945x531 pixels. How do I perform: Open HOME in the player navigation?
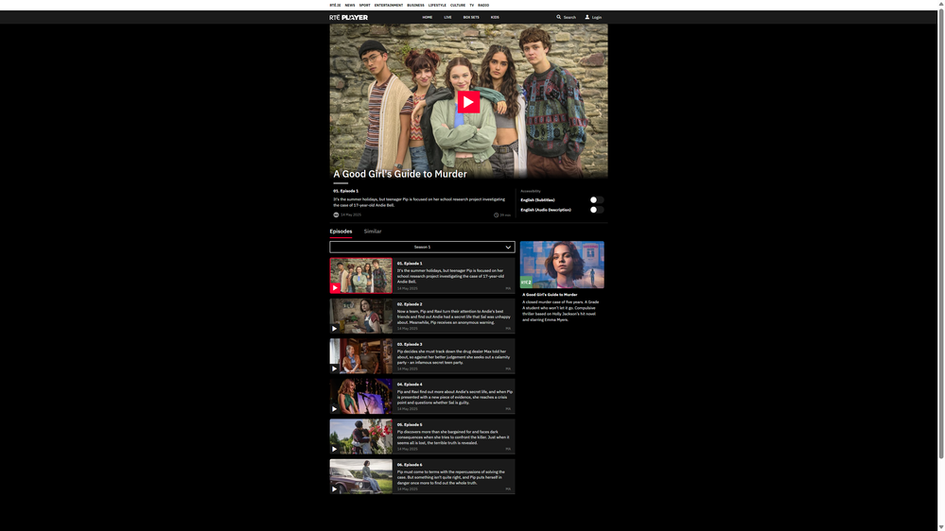click(428, 17)
